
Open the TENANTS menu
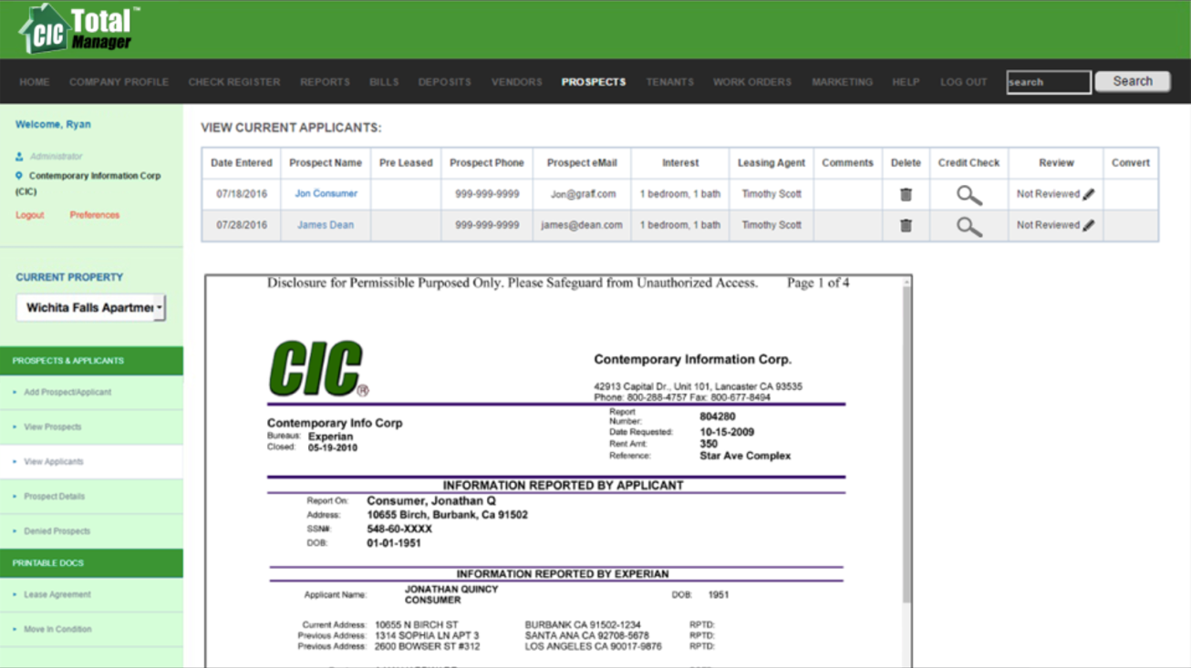tap(669, 82)
